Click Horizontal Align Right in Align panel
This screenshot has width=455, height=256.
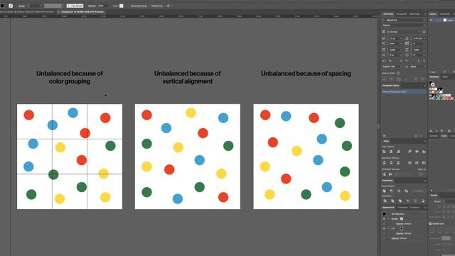click(398, 151)
